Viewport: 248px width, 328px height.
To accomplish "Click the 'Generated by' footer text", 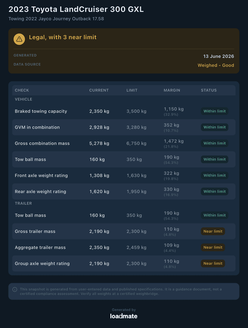I will coord(124,310).
